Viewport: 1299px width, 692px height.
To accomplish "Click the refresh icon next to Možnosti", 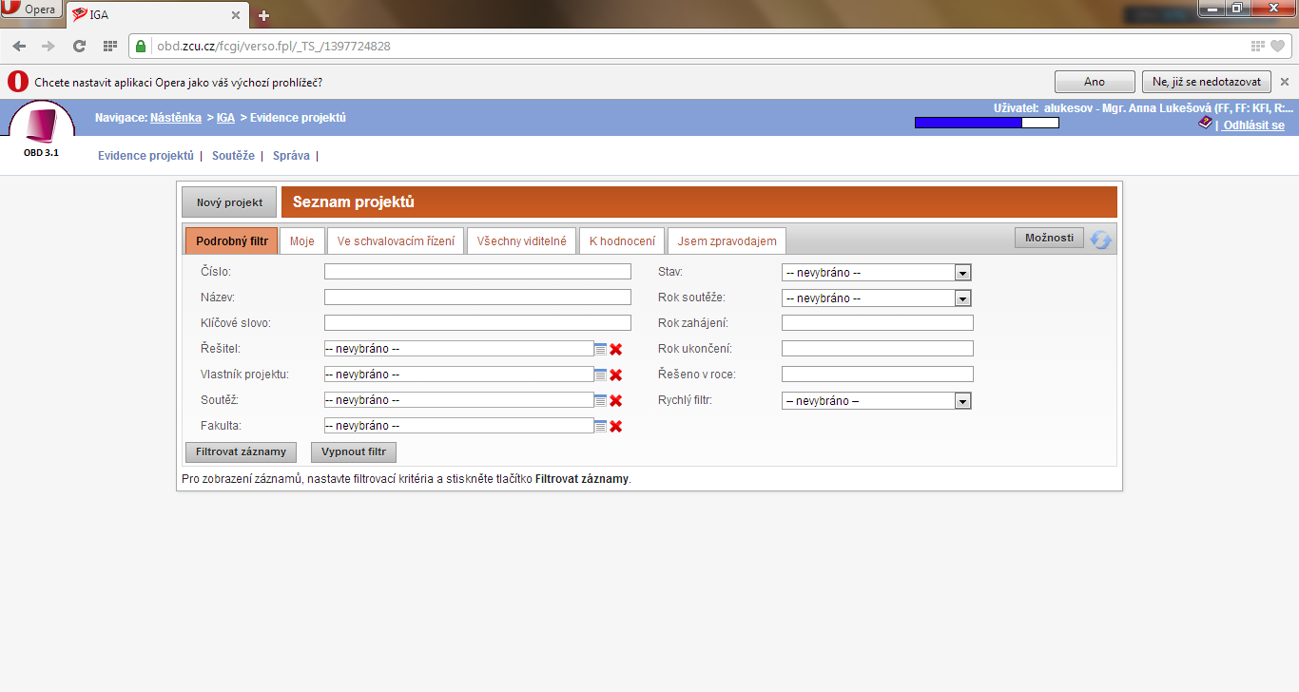I will [x=1100, y=240].
